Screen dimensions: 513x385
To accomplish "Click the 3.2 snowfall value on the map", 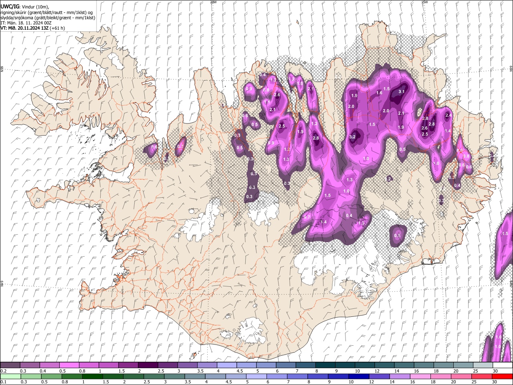I will (x=352, y=137).
